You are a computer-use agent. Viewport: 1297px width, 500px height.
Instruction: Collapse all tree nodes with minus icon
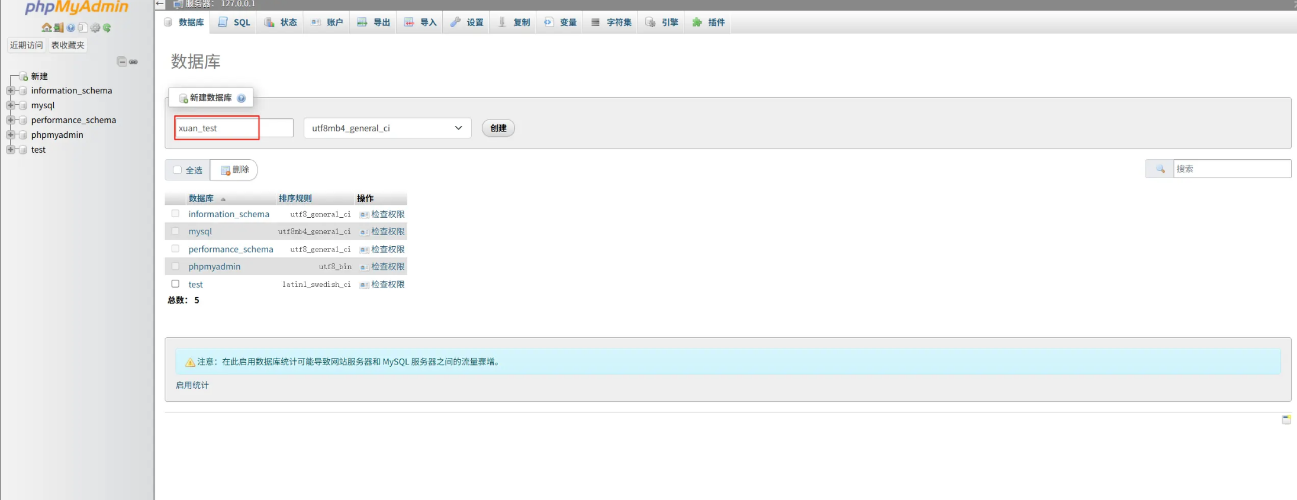click(x=121, y=62)
